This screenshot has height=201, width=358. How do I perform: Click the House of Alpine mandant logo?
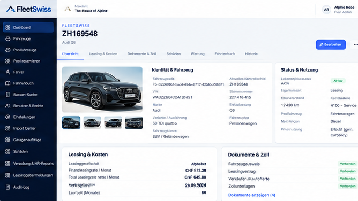tap(68, 9)
